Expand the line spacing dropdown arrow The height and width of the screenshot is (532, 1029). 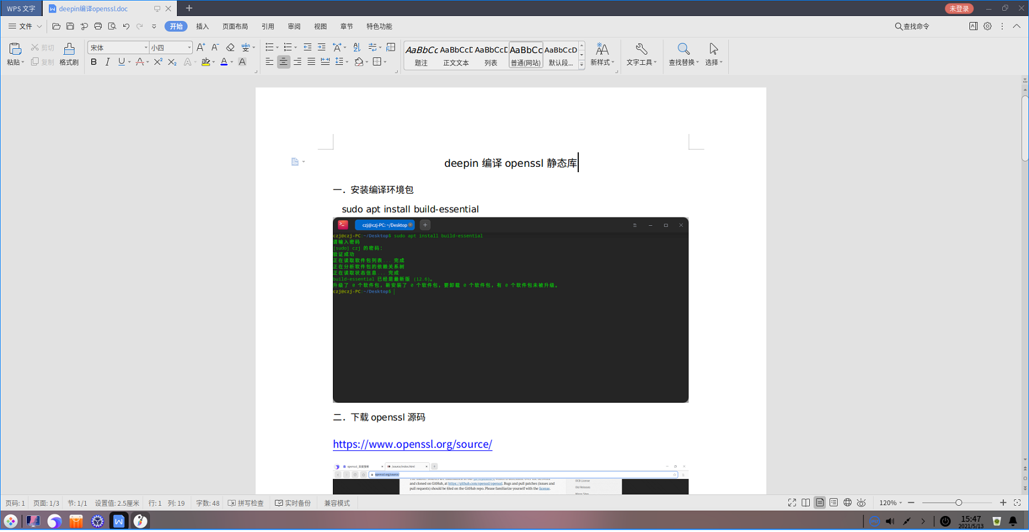coord(347,62)
